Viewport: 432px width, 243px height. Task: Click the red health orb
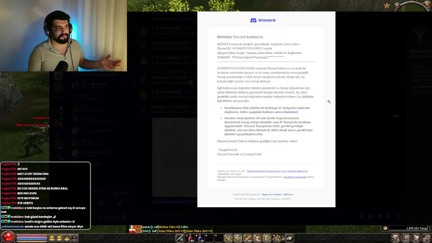tap(8, 237)
